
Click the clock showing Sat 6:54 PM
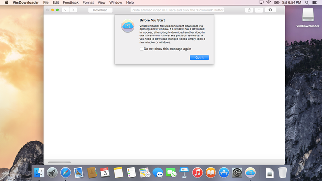point(291,3)
